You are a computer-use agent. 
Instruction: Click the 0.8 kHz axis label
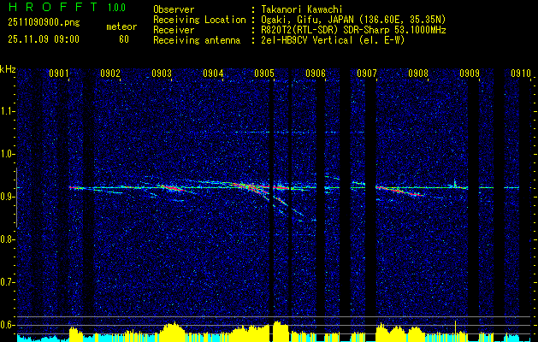(x=8, y=239)
